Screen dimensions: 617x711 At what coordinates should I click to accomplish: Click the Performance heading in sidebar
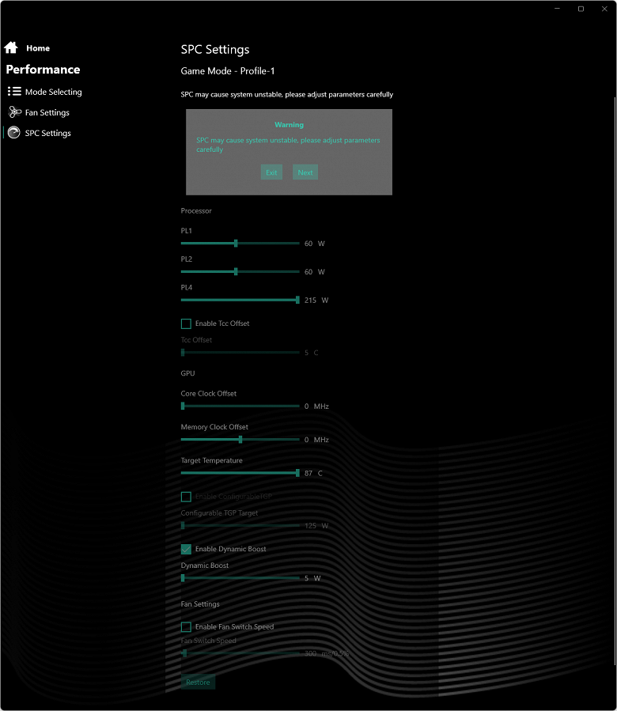point(43,70)
